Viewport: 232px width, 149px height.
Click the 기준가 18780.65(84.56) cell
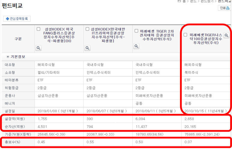[x=149, y=134]
